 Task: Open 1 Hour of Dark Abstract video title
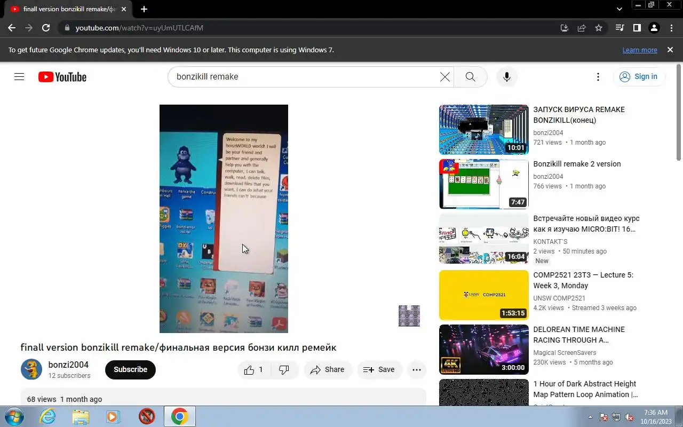585,389
